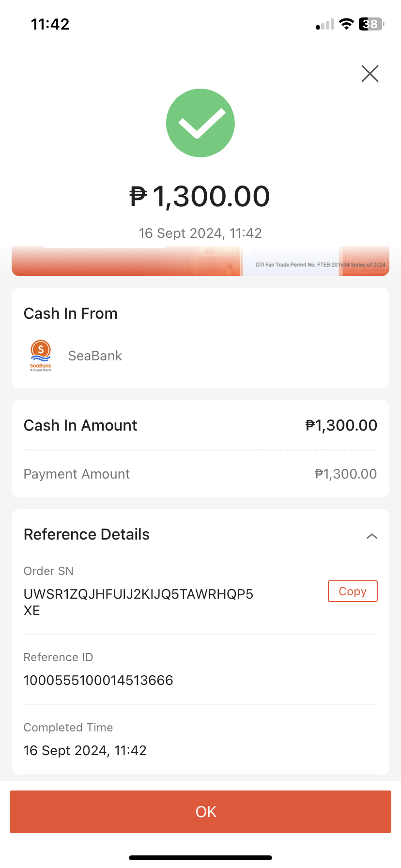This screenshot has width=401, height=868.
Task: Tap the status bar clock 11:42
Action: point(50,24)
